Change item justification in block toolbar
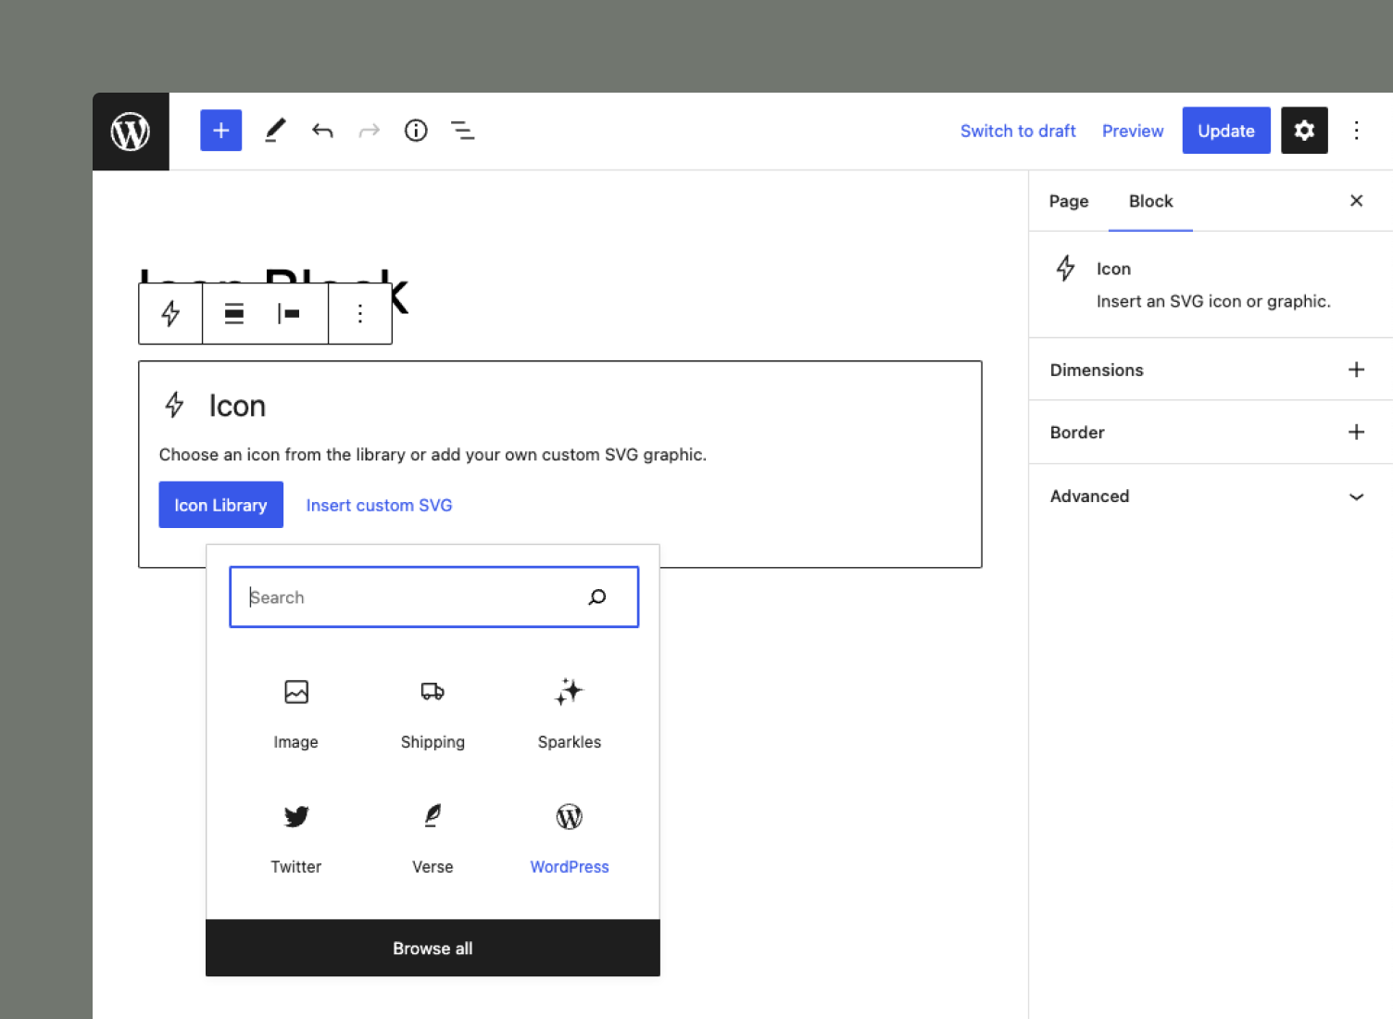 click(289, 313)
